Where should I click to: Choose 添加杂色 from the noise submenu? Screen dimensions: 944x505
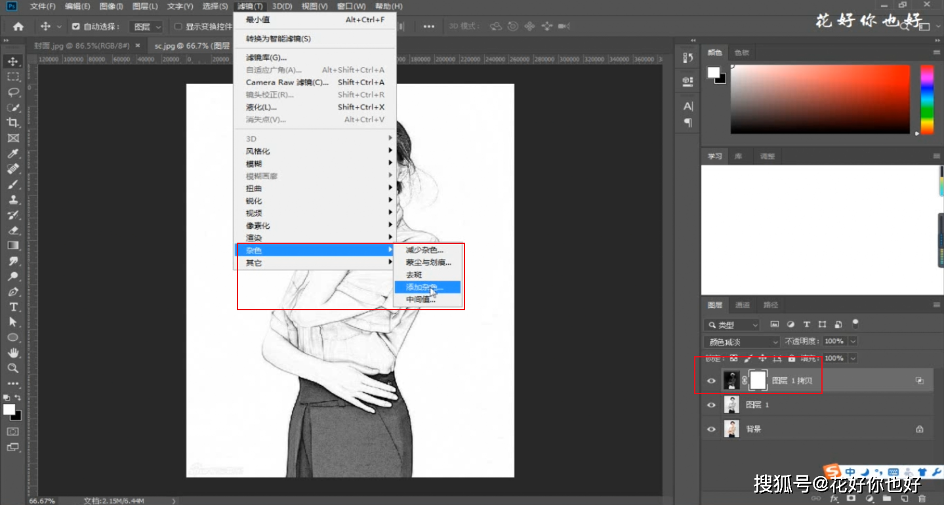click(427, 287)
